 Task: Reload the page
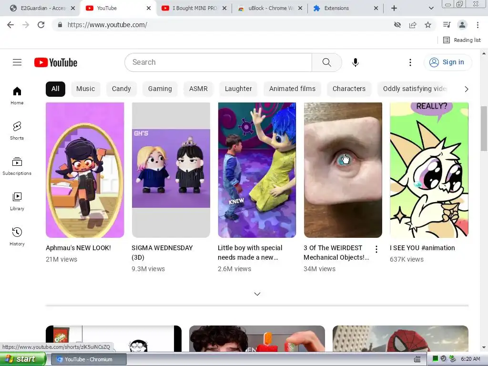(x=41, y=25)
